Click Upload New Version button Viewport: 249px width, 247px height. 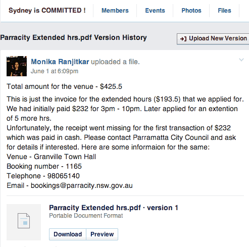coord(213,39)
